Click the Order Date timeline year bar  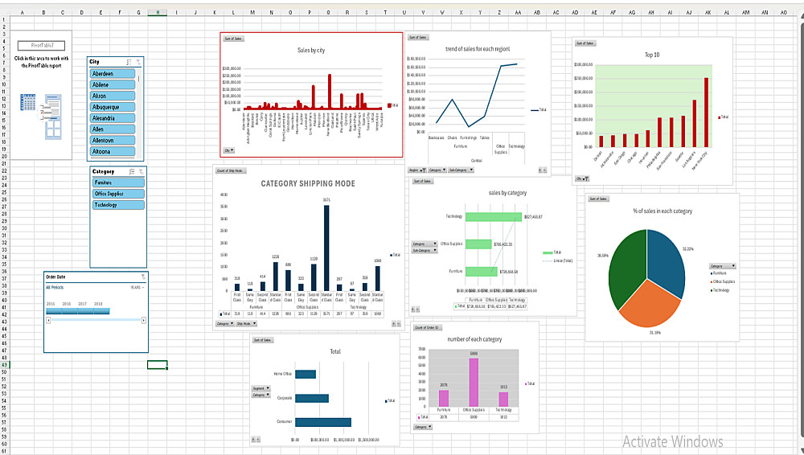[x=78, y=311]
